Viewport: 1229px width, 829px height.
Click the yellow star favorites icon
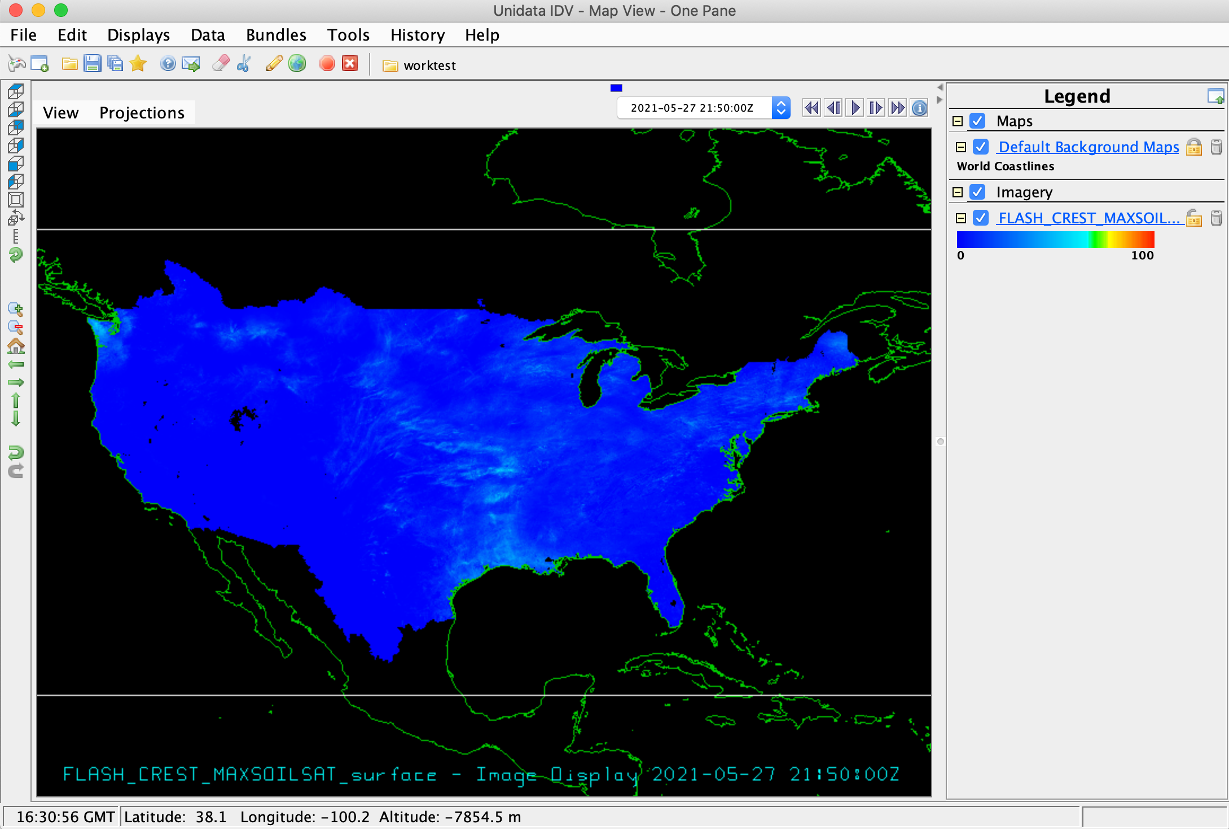138,64
